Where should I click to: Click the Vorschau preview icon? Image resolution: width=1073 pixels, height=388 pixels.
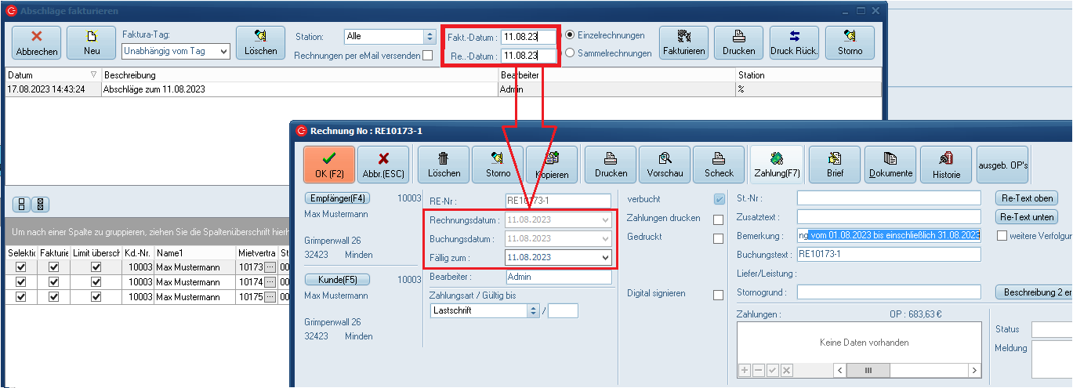664,165
